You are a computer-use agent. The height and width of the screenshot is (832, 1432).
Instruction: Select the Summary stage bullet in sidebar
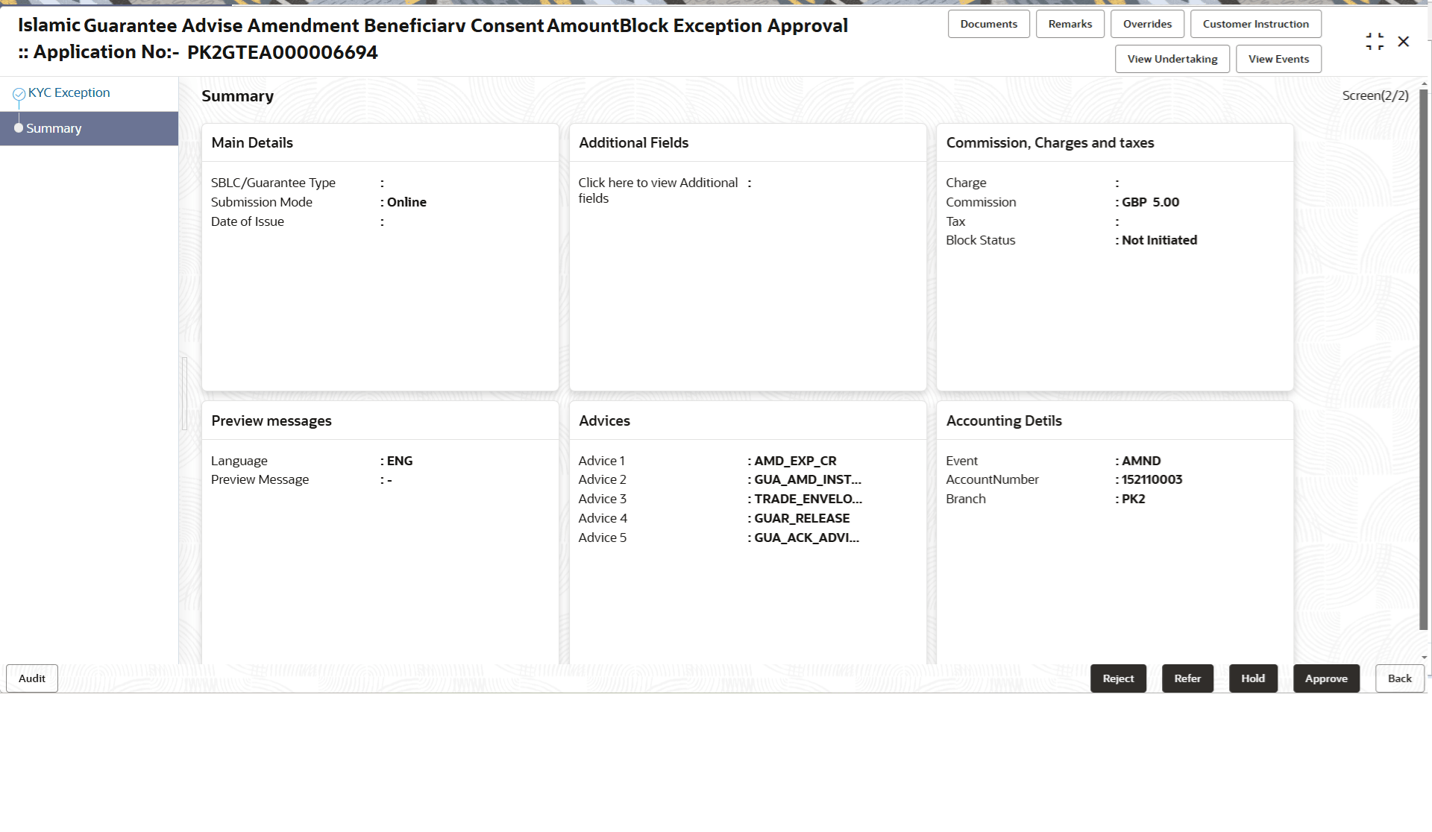(x=19, y=127)
